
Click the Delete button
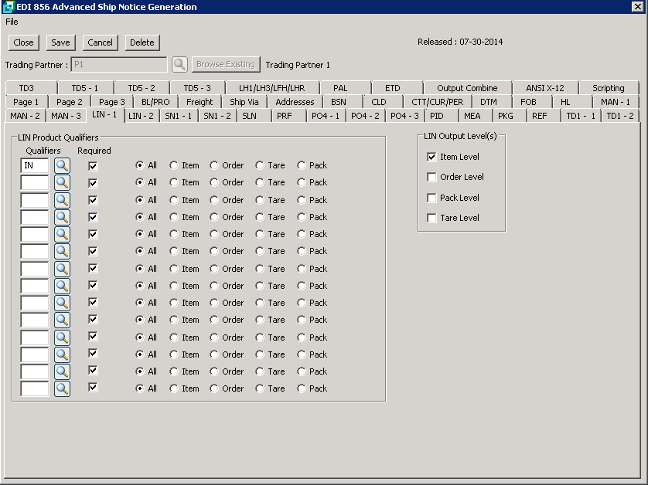142,42
